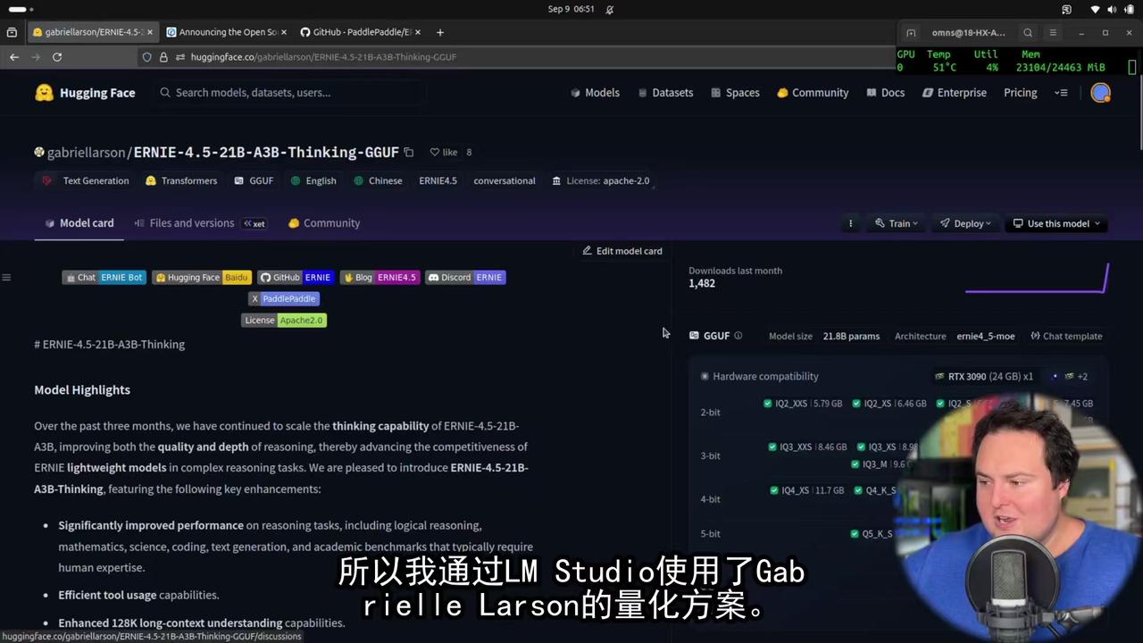Viewport: 1143px width, 643px height.
Task: Open the GitHub ERNIE badge
Action: (296, 278)
